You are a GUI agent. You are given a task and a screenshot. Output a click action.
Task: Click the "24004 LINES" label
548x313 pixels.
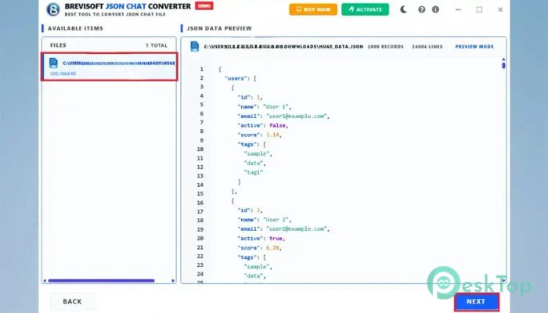tap(427, 46)
